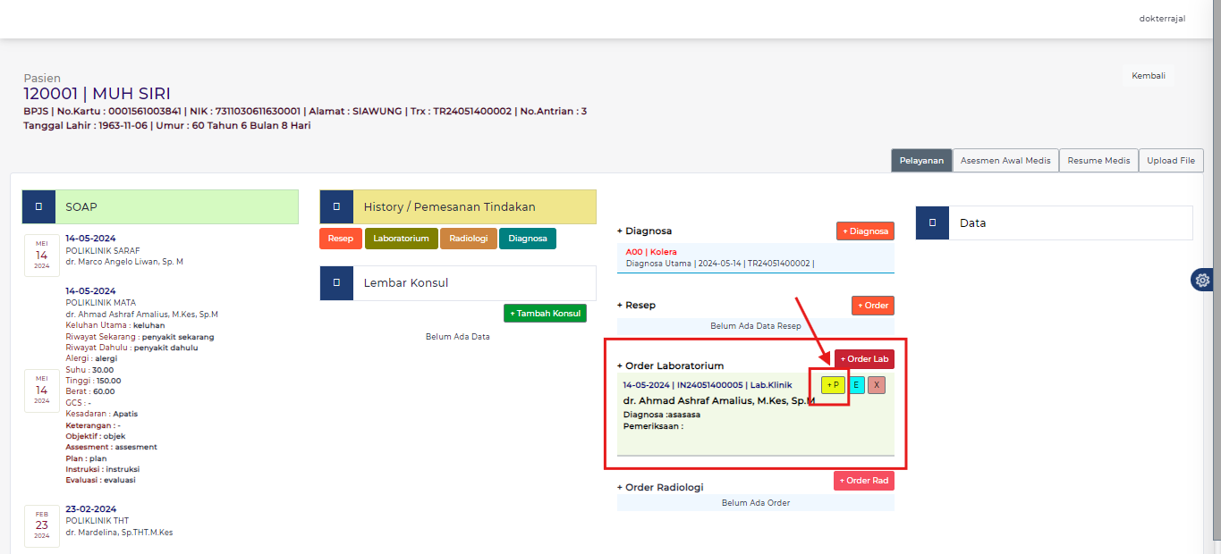Show Radiologi history via the orange button

click(x=468, y=239)
